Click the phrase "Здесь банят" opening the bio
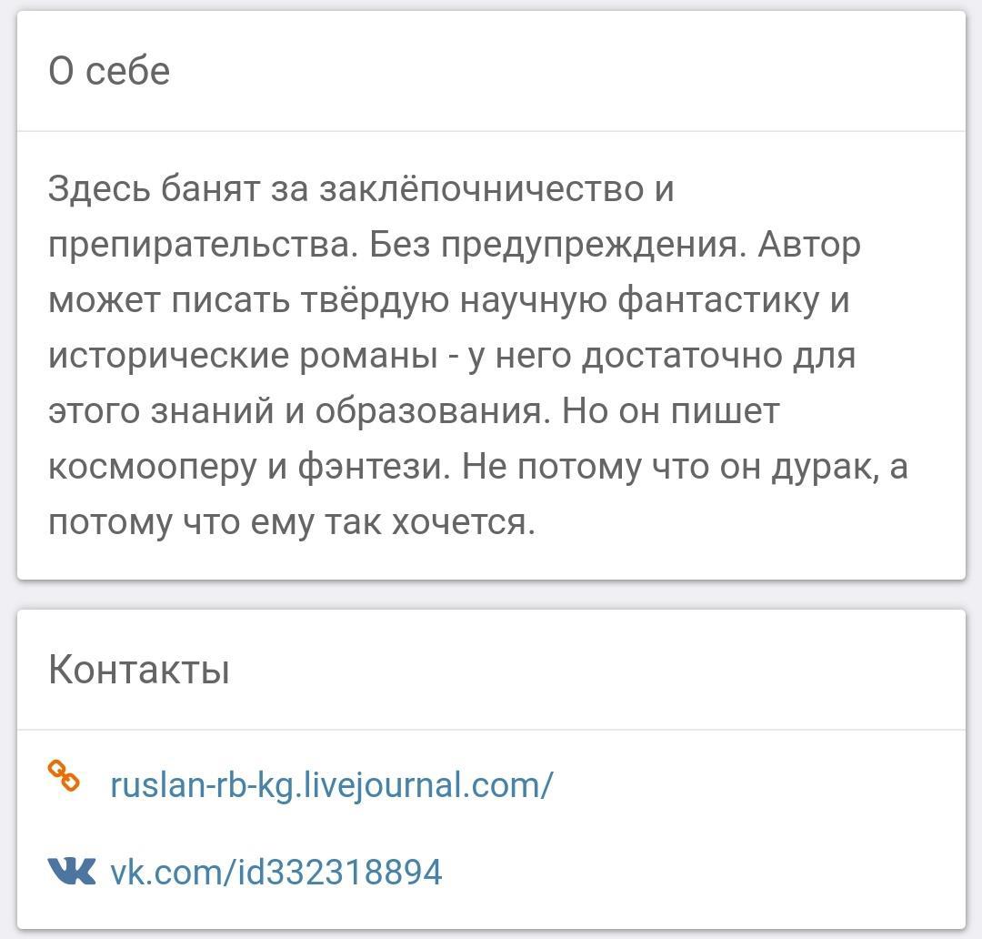982x939 pixels. pyautogui.click(x=153, y=189)
